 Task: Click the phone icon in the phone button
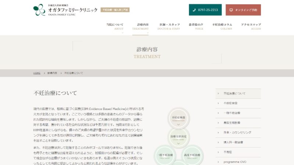click(194, 10)
